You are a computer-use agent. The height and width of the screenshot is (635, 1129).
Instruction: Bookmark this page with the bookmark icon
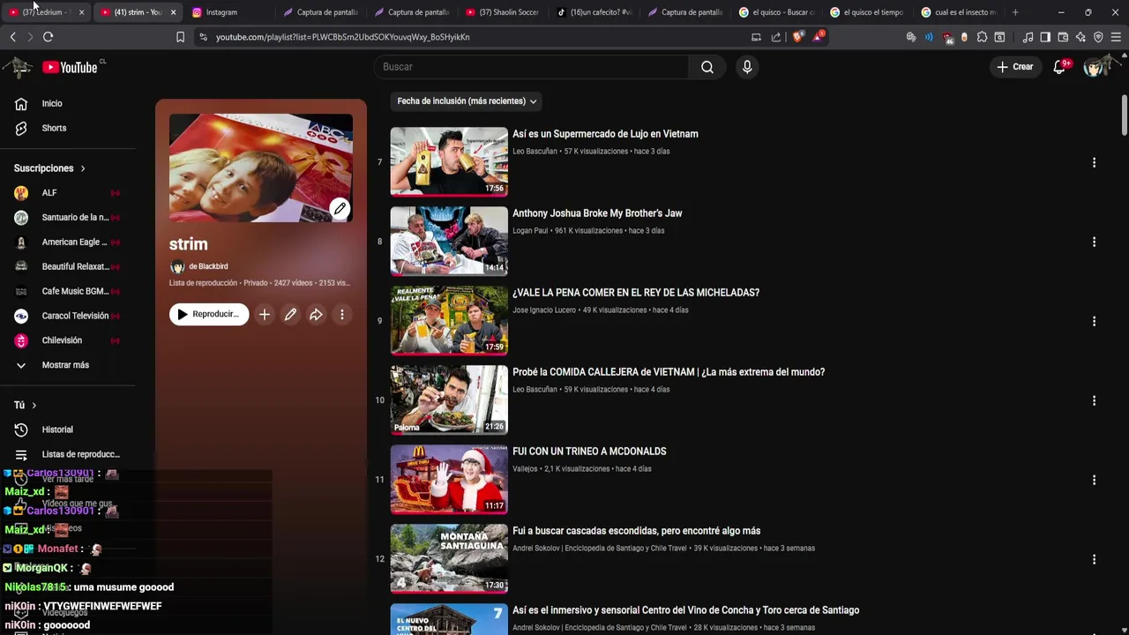pyautogui.click(x=180, y=37)
